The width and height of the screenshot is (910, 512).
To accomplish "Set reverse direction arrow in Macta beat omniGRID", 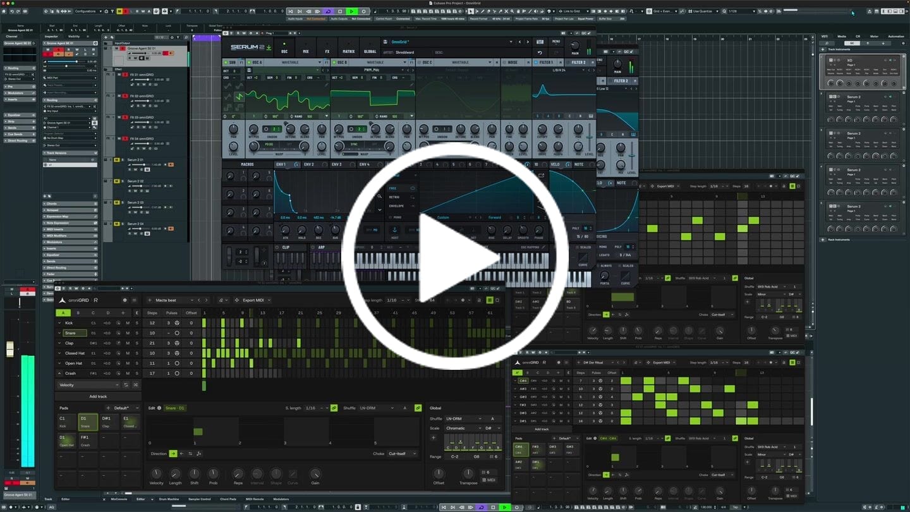I will (182, 454).
